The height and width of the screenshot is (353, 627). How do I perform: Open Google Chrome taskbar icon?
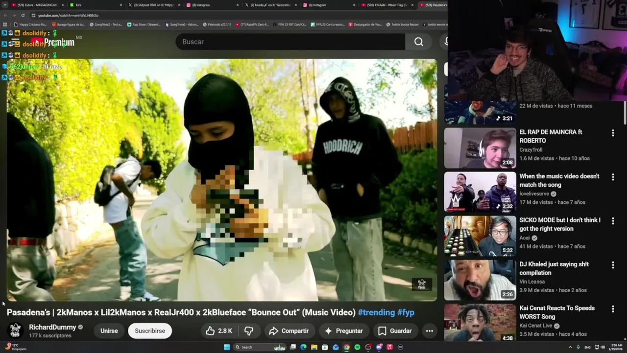pyautogui.click(x=346, y=347)
